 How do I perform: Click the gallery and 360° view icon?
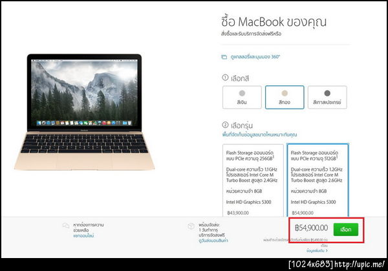[224, 57]
